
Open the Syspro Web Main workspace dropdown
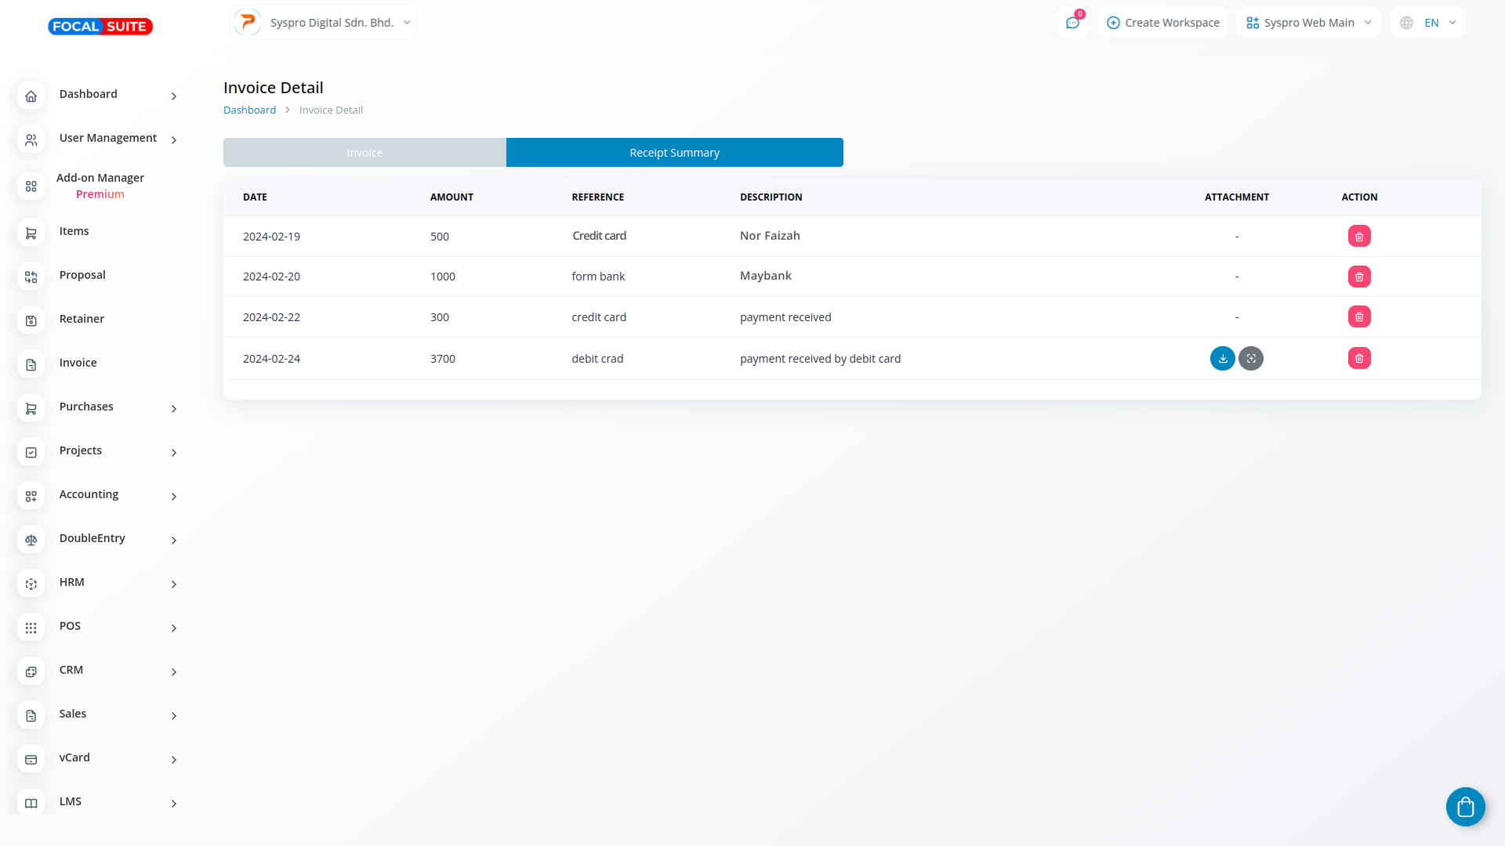[1308, 23]
